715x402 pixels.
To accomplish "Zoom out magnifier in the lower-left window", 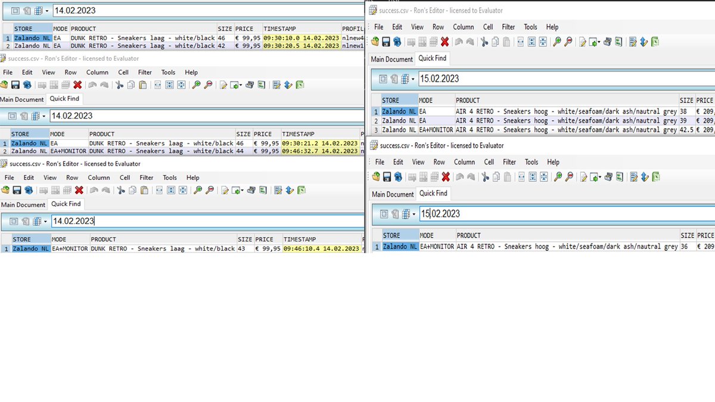I will click(209, 191).
